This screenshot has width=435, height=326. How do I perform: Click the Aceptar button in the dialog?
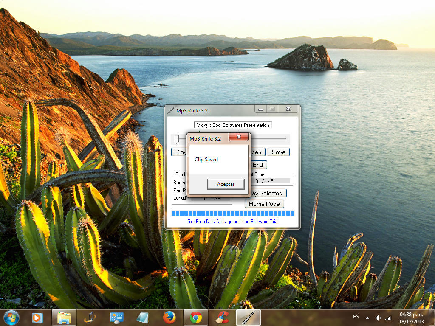tap(226, 184)
